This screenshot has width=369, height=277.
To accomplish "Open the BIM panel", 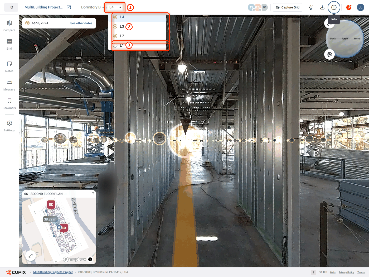I will (9, 44).
